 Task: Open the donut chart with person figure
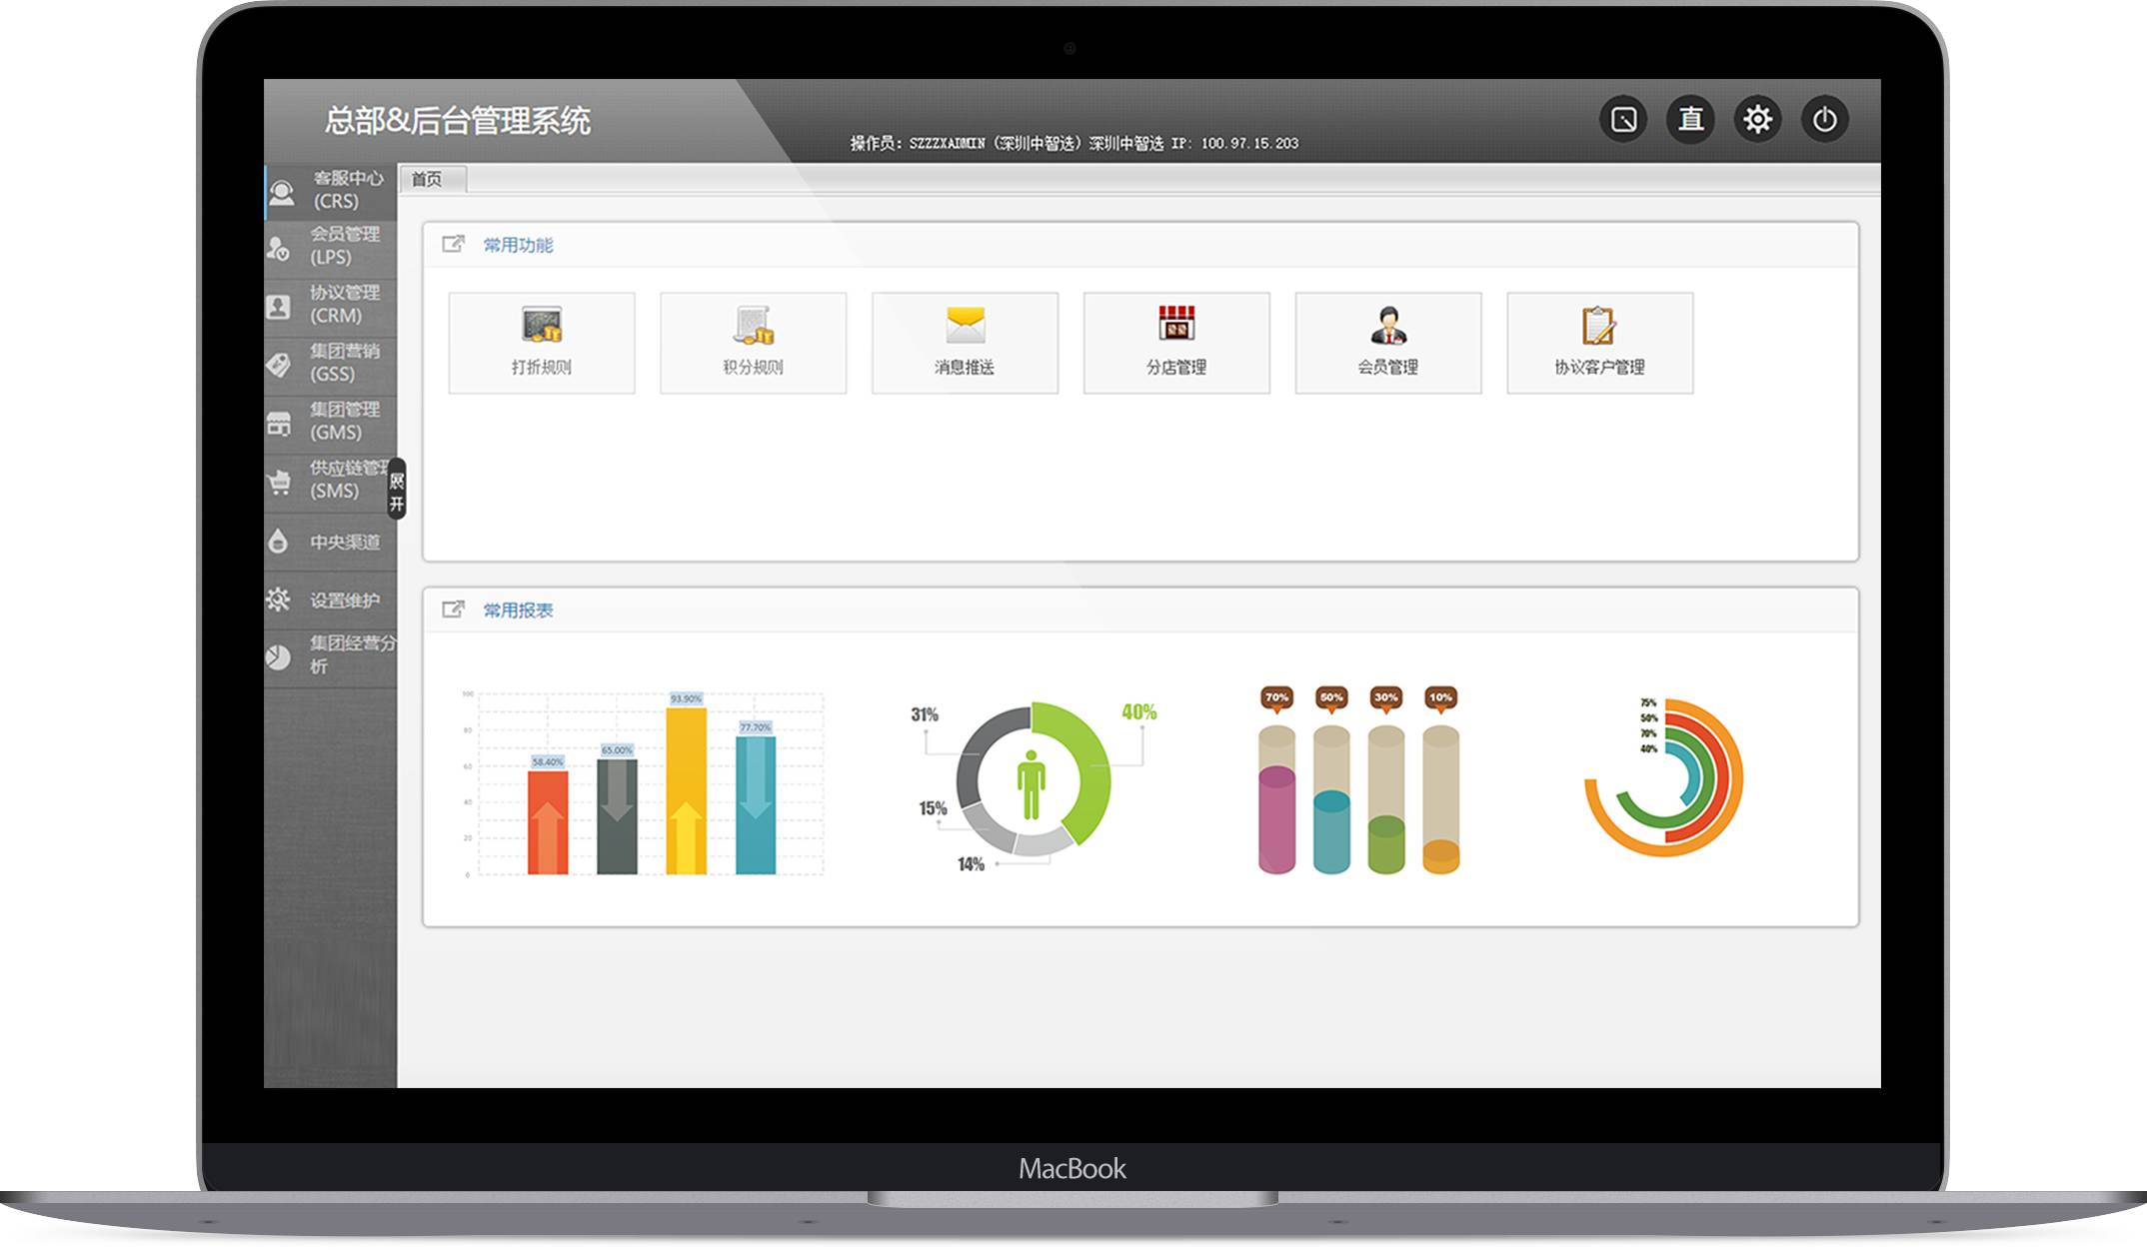(1033, 781)
